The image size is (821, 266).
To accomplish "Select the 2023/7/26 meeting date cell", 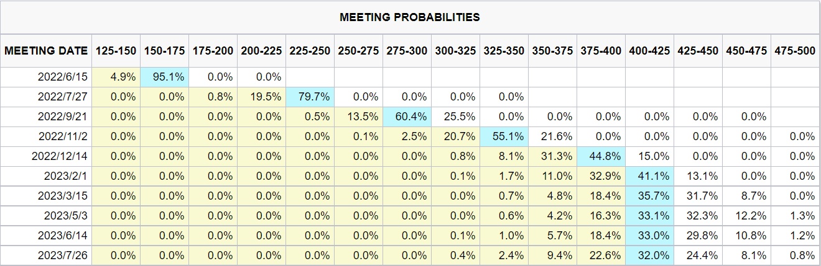I will point(62,255).
